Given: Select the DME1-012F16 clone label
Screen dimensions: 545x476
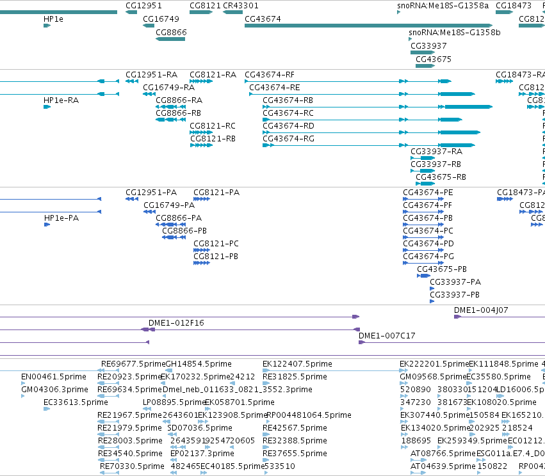Looking at the screenshot, I should point(176,323).
